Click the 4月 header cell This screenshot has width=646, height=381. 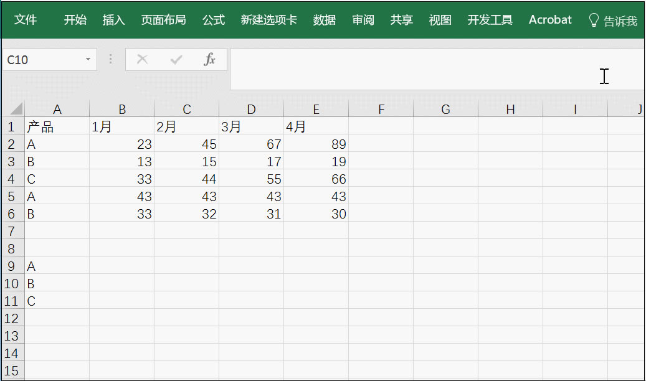pos(316,126)
